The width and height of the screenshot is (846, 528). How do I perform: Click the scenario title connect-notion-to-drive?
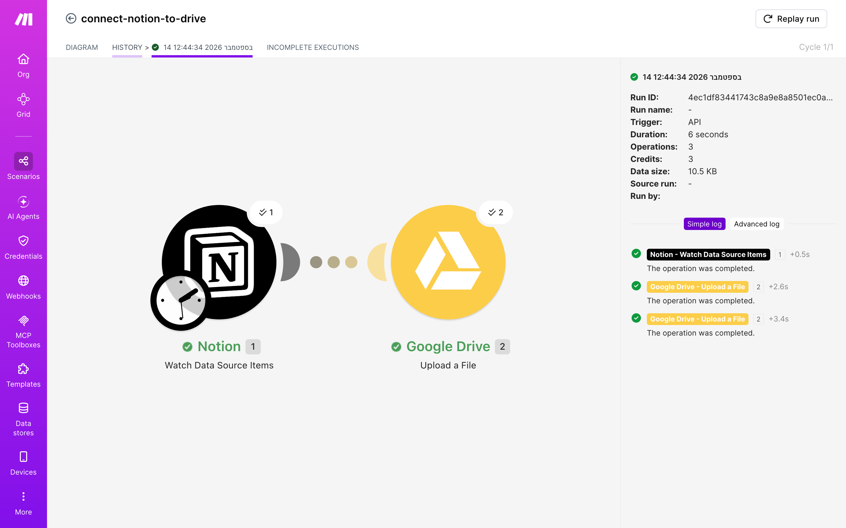click(x=143, y=18)
